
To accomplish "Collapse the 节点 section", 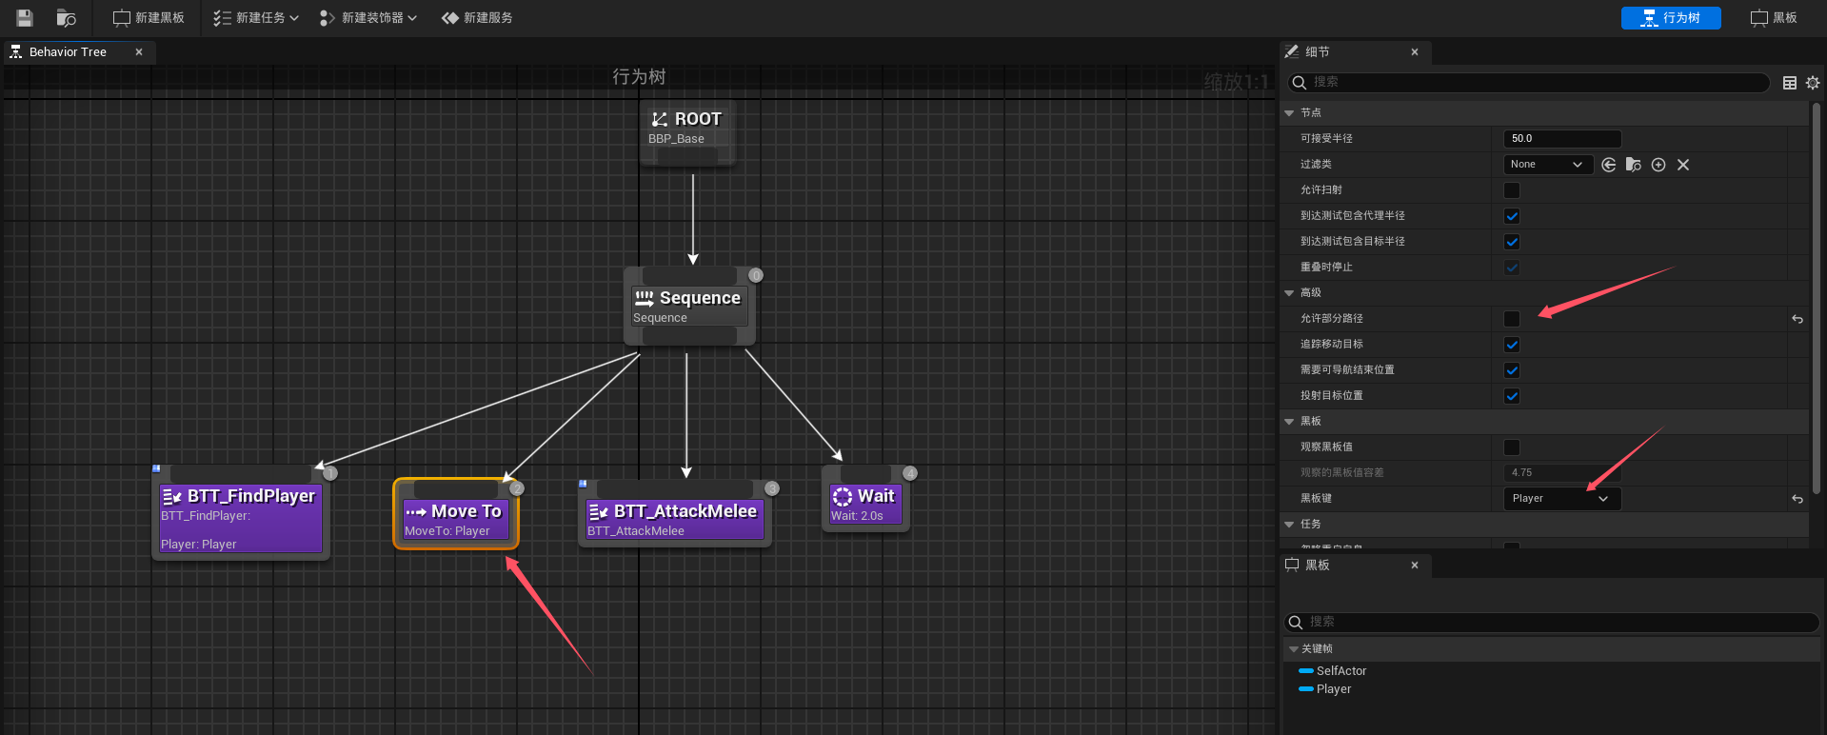I will (1289, 113).
